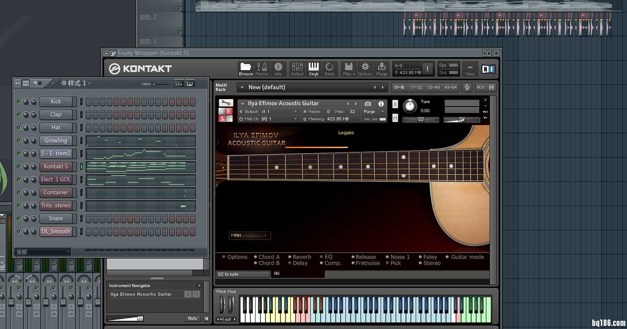Switch to rack page 17-32
Image resolution: width=627 pixels, height=329 pixels.
point(416,87)
